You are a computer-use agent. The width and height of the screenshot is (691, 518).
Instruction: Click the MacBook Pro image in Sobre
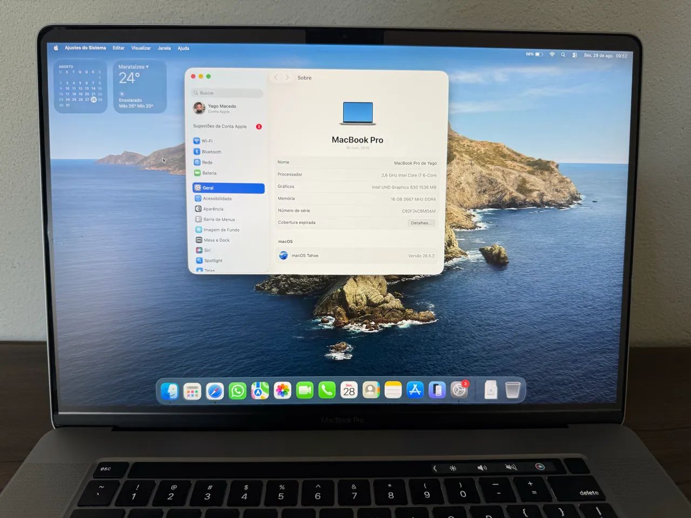point(358,114)
